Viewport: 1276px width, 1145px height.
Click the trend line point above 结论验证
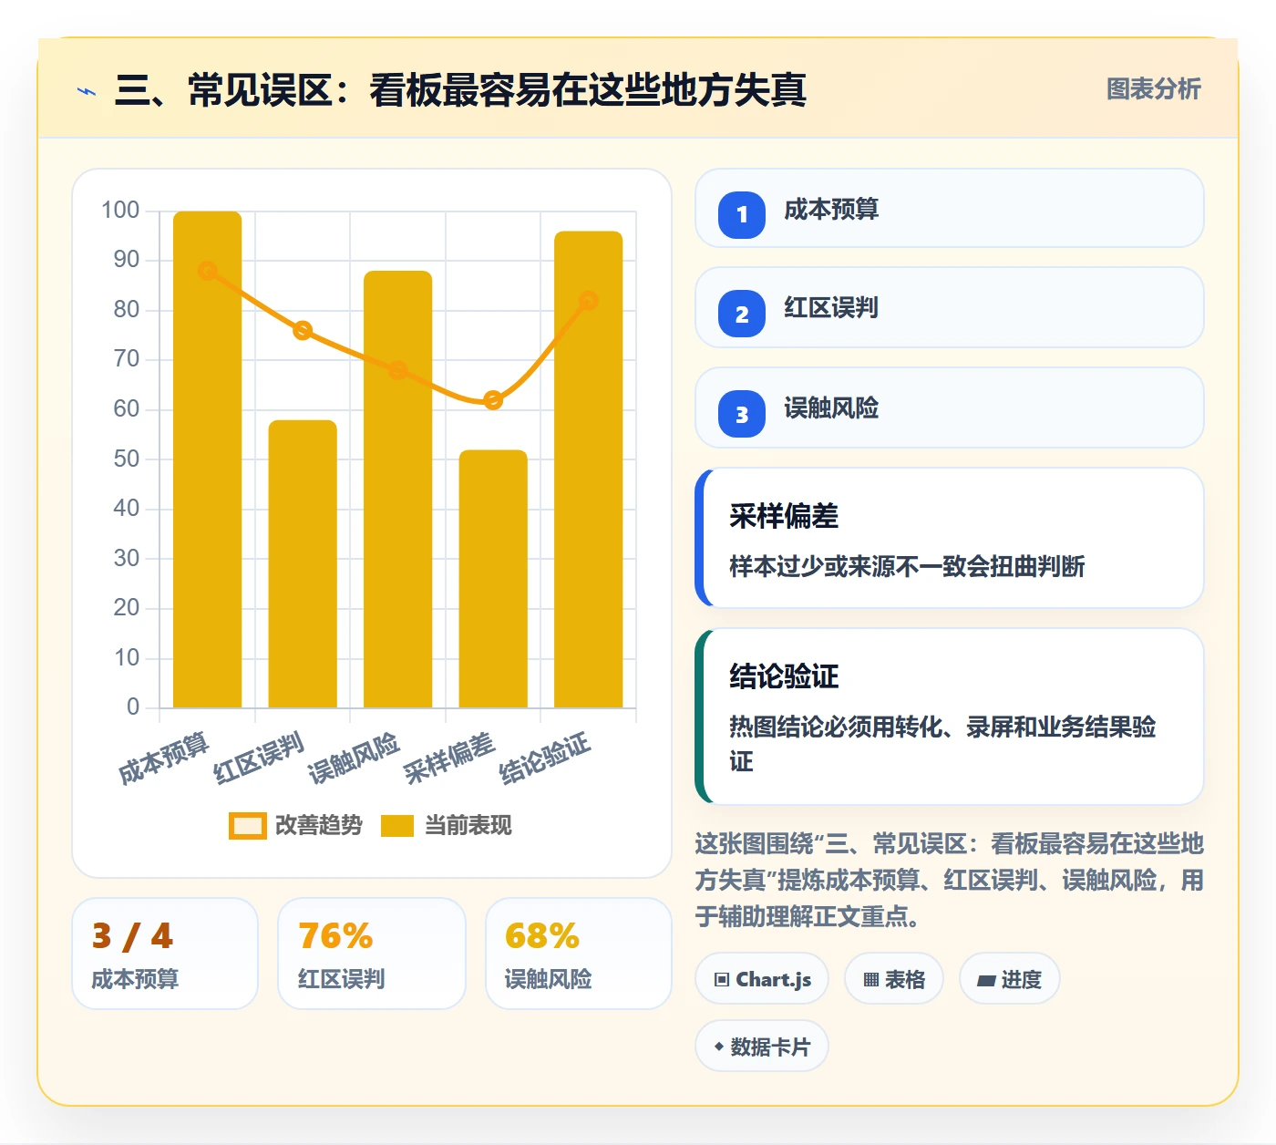pyautogui.click(x=589, y=300)
